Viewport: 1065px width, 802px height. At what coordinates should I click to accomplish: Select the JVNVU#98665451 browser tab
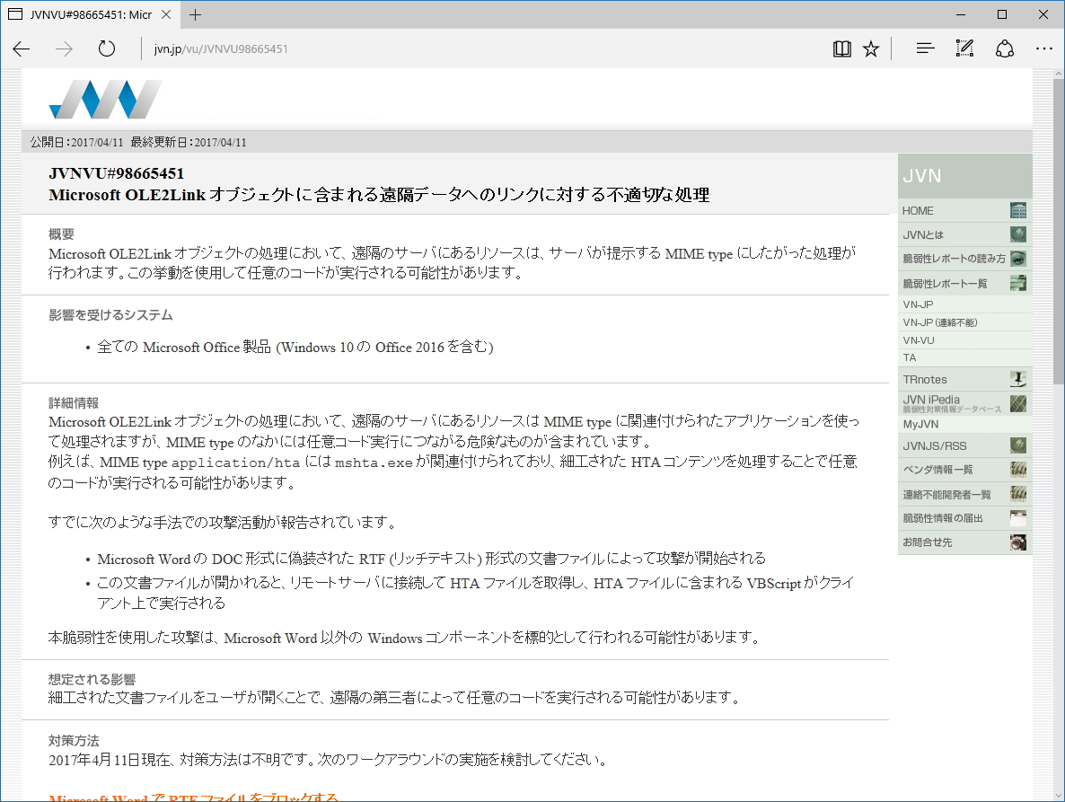pos(90,14)
